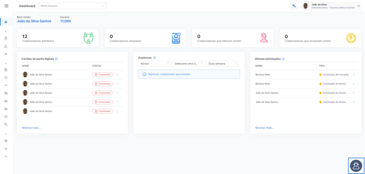The image size is (365, 174).
Task: Expand the João da Silva profile chevron
Action: click(359, 6)
